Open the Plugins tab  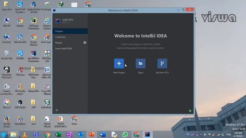70,43
